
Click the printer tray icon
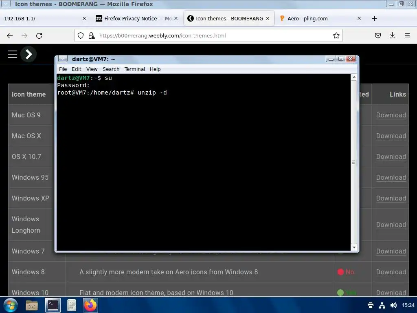click(x=371, y=305)
